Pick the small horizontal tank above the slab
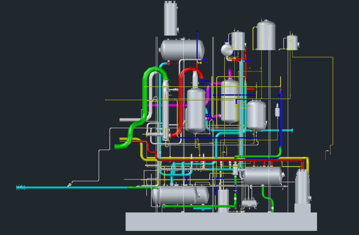Viewport: 359px width, 235px height. (x=249, y=203)
